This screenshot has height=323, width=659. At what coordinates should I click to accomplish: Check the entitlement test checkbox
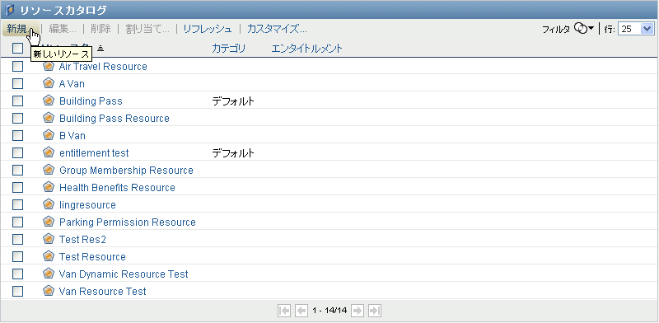17,152
